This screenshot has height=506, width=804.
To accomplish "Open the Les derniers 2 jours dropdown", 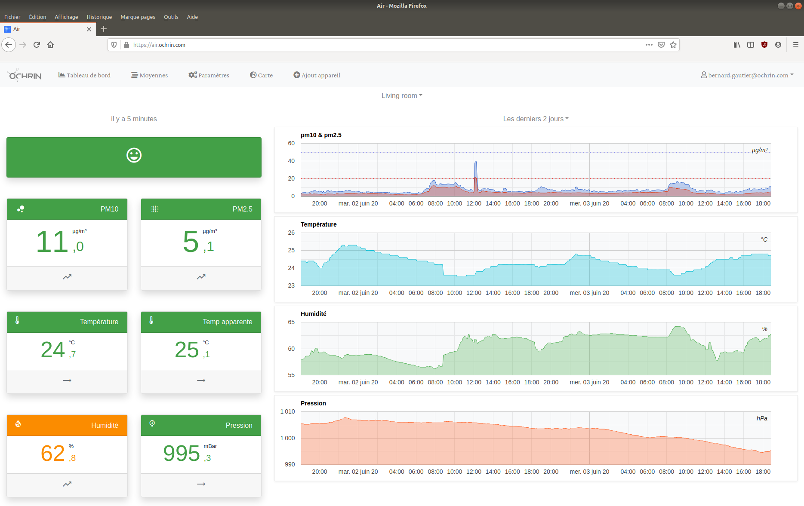I will click(536, 119).
